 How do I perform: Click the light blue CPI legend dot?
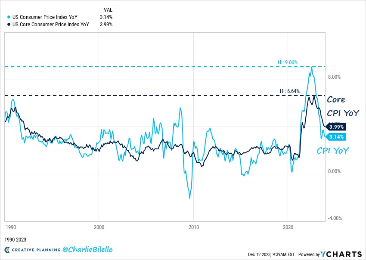tap(9, 17)
